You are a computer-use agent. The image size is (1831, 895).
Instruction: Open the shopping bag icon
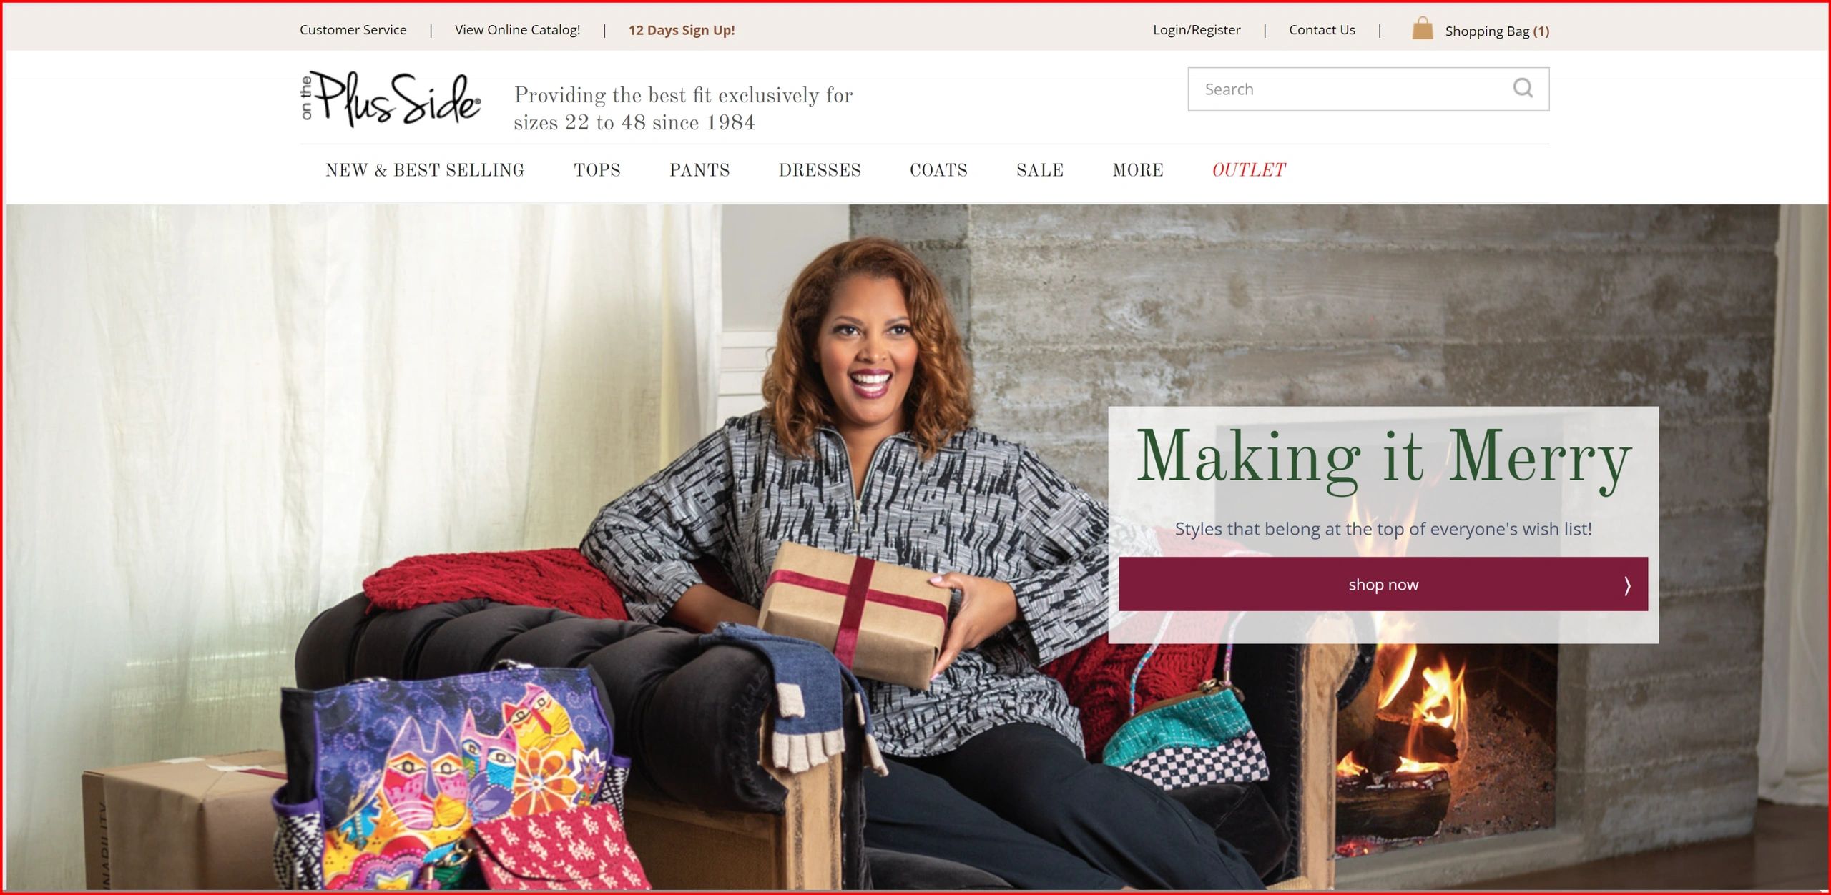coord(1423,29)
